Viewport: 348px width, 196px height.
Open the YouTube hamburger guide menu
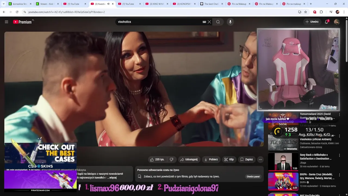7,22
